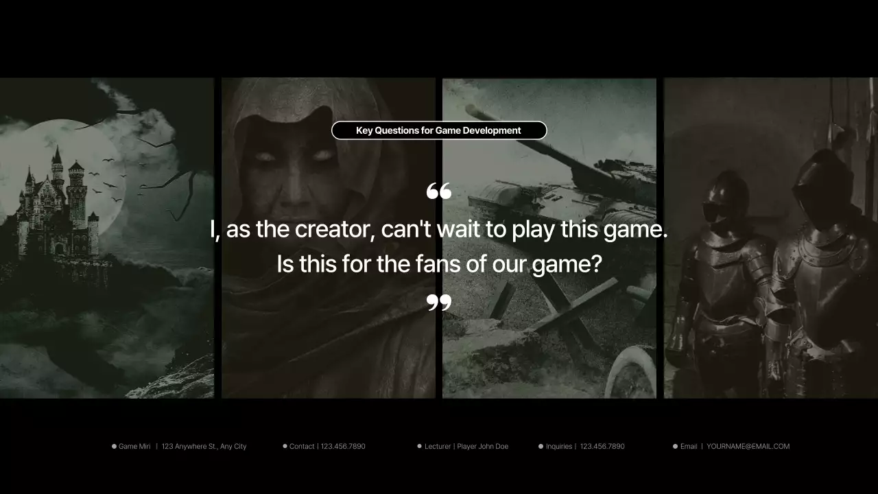Click the YOURNAME@EMAIL.COM email link
Viewport: 878px width, 494px height.
[x=748, y=446]
